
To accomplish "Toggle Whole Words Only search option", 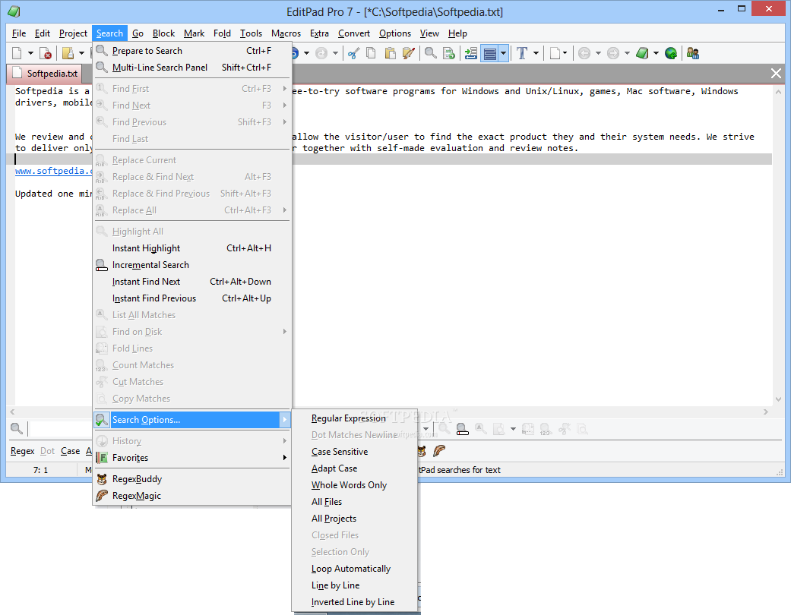I will (x=349, y=485).
